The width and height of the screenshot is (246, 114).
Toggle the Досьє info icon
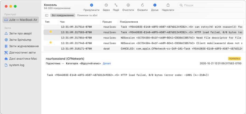(x=155, y=5)
